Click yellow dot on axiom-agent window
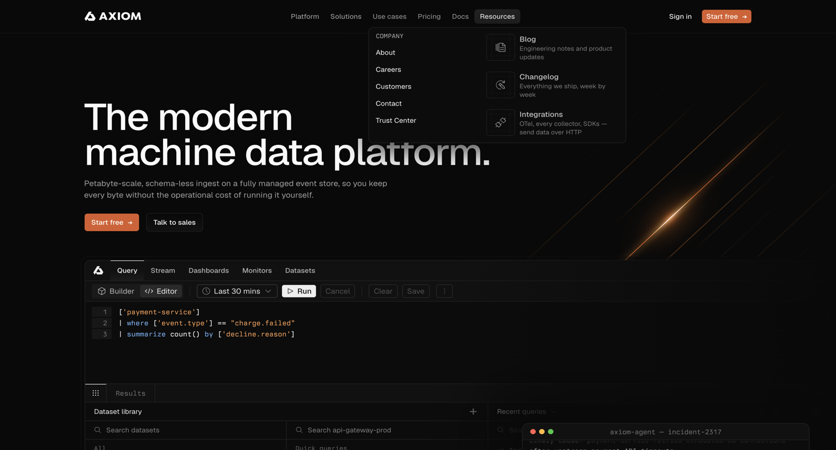 542,432
